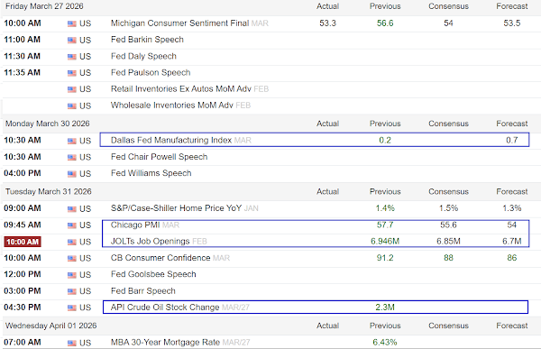
Task: Click MBA Mortgage Rate previous value 6.43%
Action: coord(385,342)
